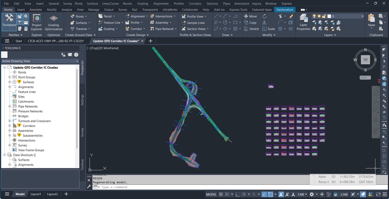This screenshot has height=199, width=389.
Task: Open Layer Properties manager
Action: pos(303,22)
